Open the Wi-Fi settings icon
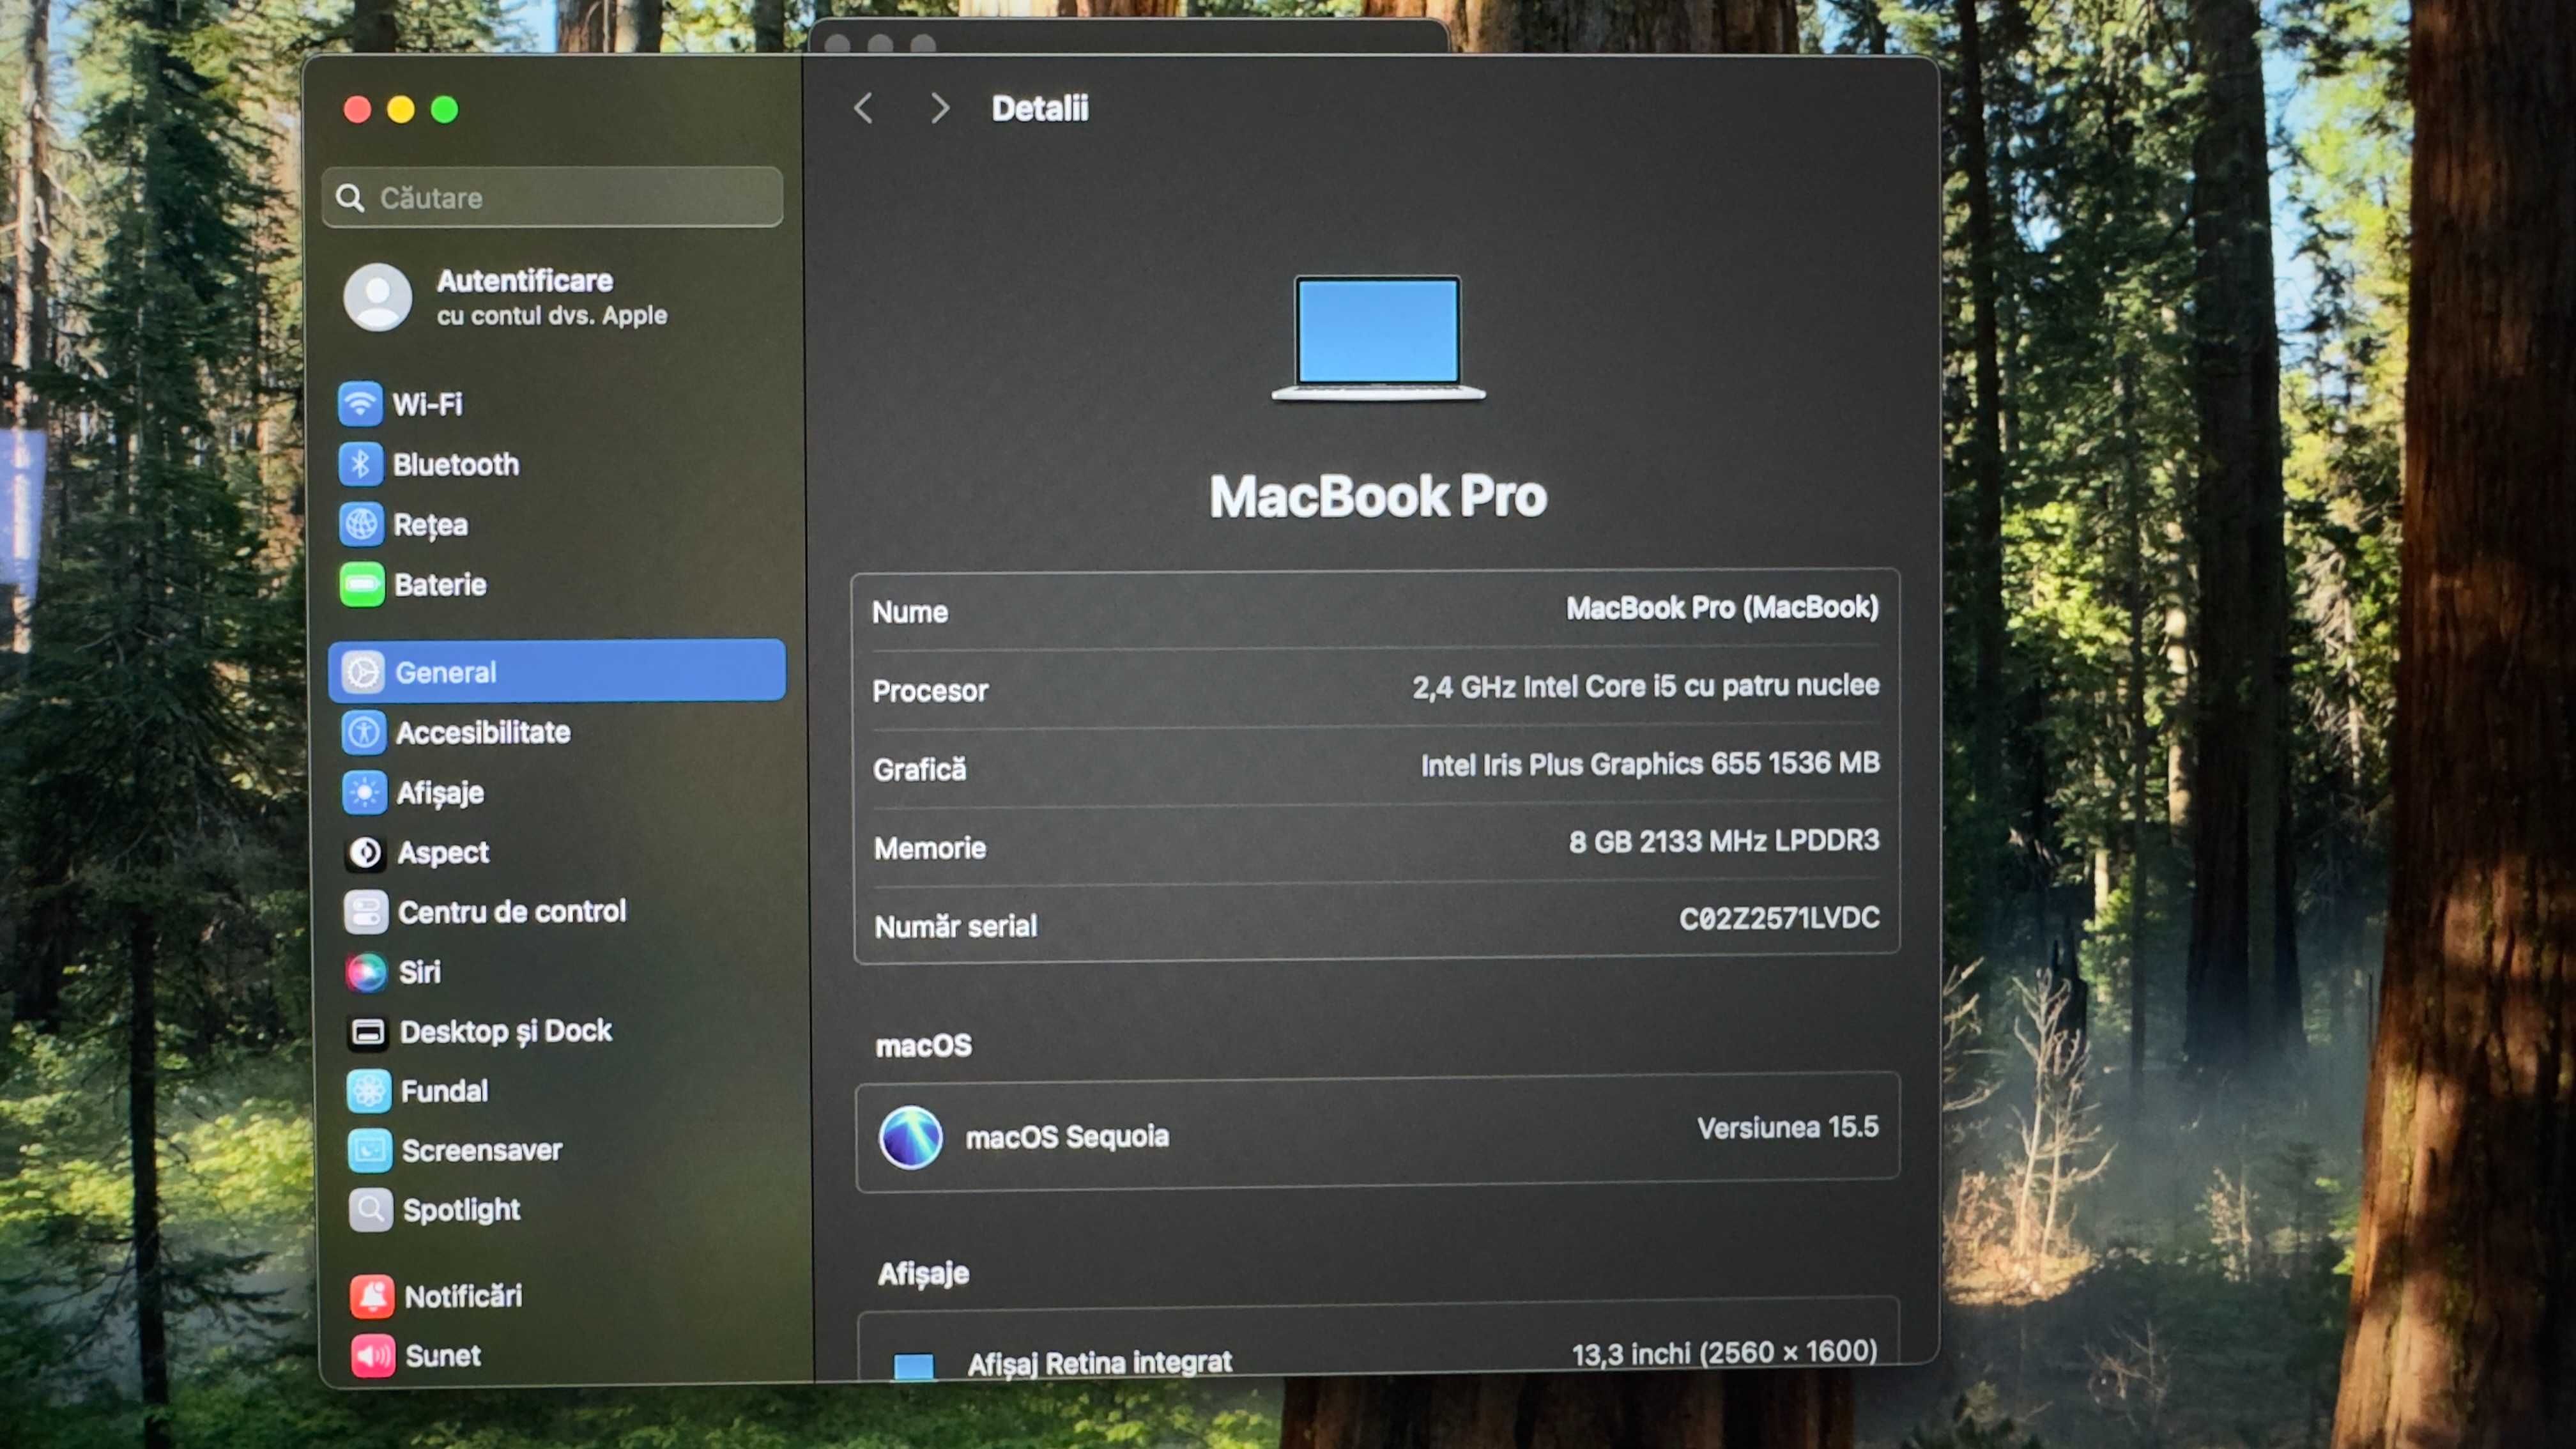Screen dimensions: 2576x1449 [360, 404]
